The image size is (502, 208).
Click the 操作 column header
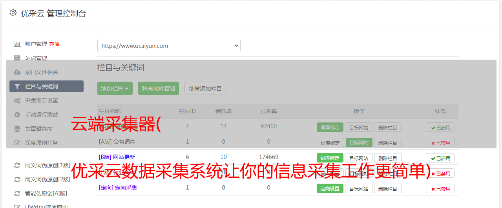pos(359,111)
